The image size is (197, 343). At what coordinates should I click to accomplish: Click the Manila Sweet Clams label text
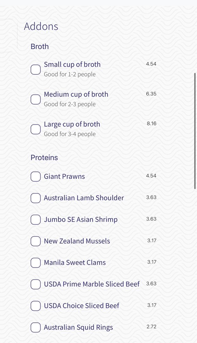pyautogui.click(x=75, y=262)
